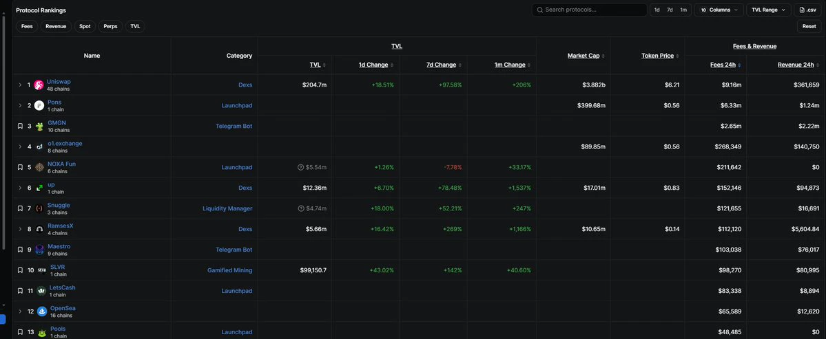Click Pons' $399.68m market cap value
The image size is (826, 339).
592,106
